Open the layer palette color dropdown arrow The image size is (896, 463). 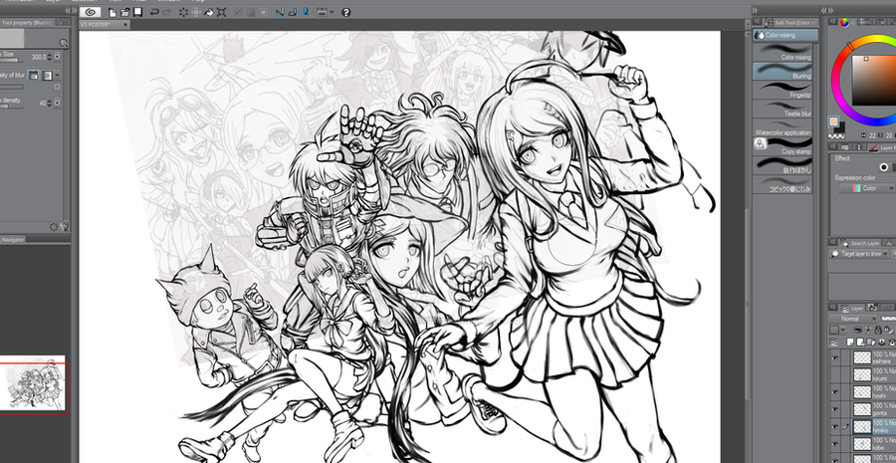point(842,331)
